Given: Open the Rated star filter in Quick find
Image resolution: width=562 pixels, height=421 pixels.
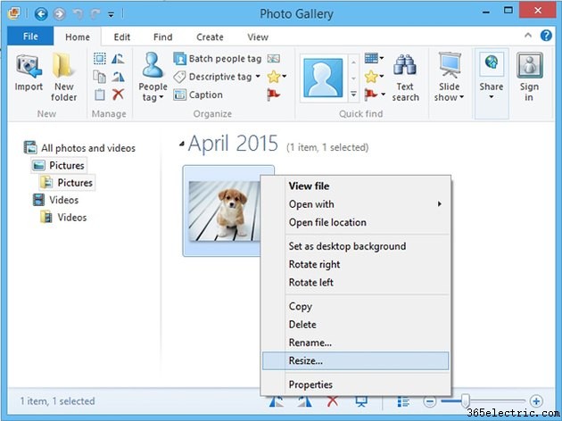Looking at the screenshot, I should [374, 77].
